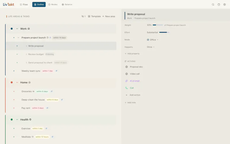This screenshot has height=144, width=230.
Task: Open the Modes tab
Action: click(53, 5)
